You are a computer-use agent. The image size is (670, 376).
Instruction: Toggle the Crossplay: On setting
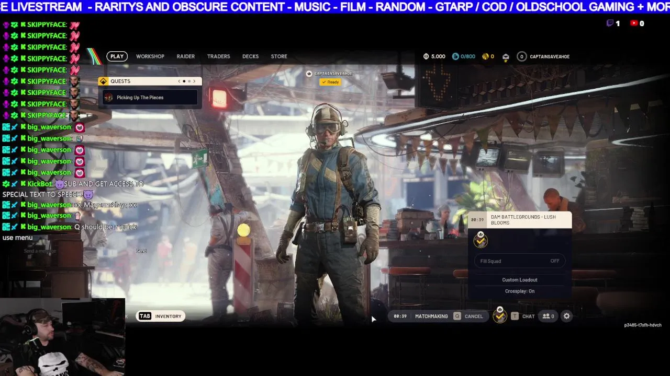520,291
